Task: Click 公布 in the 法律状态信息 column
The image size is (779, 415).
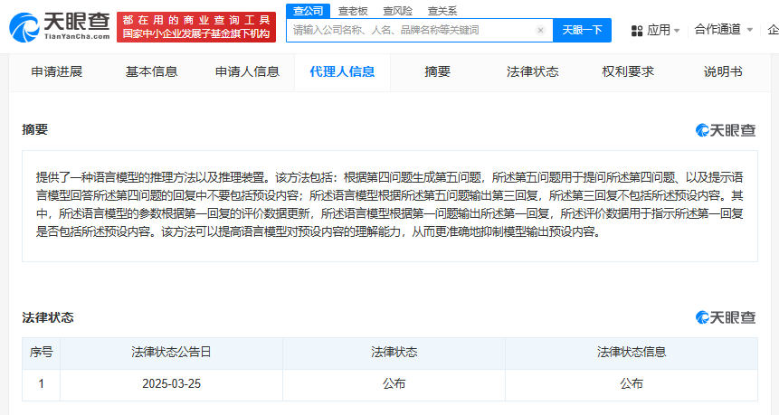Action: tap(632, 384)
